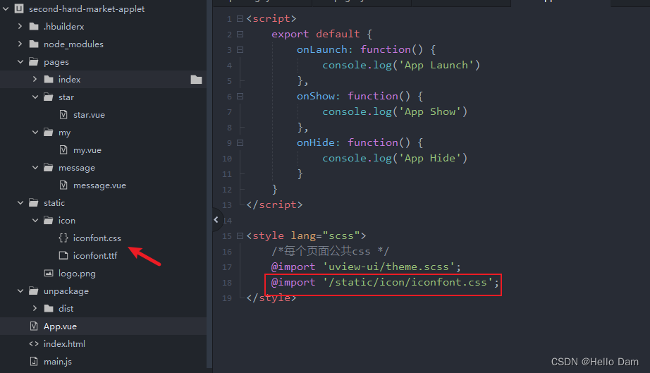Click the node_modules folder icon
Screen dimensions: 650x373
34,44
